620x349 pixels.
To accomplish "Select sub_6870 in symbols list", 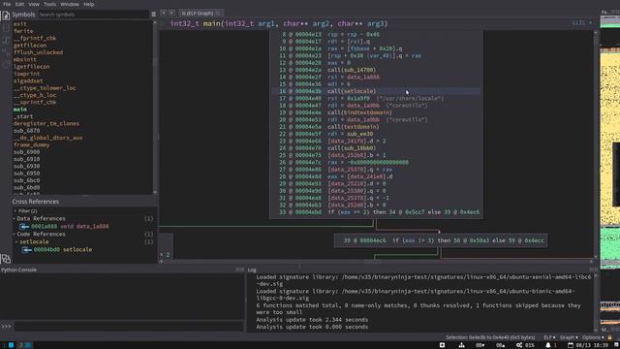I will tap(26, 131).
